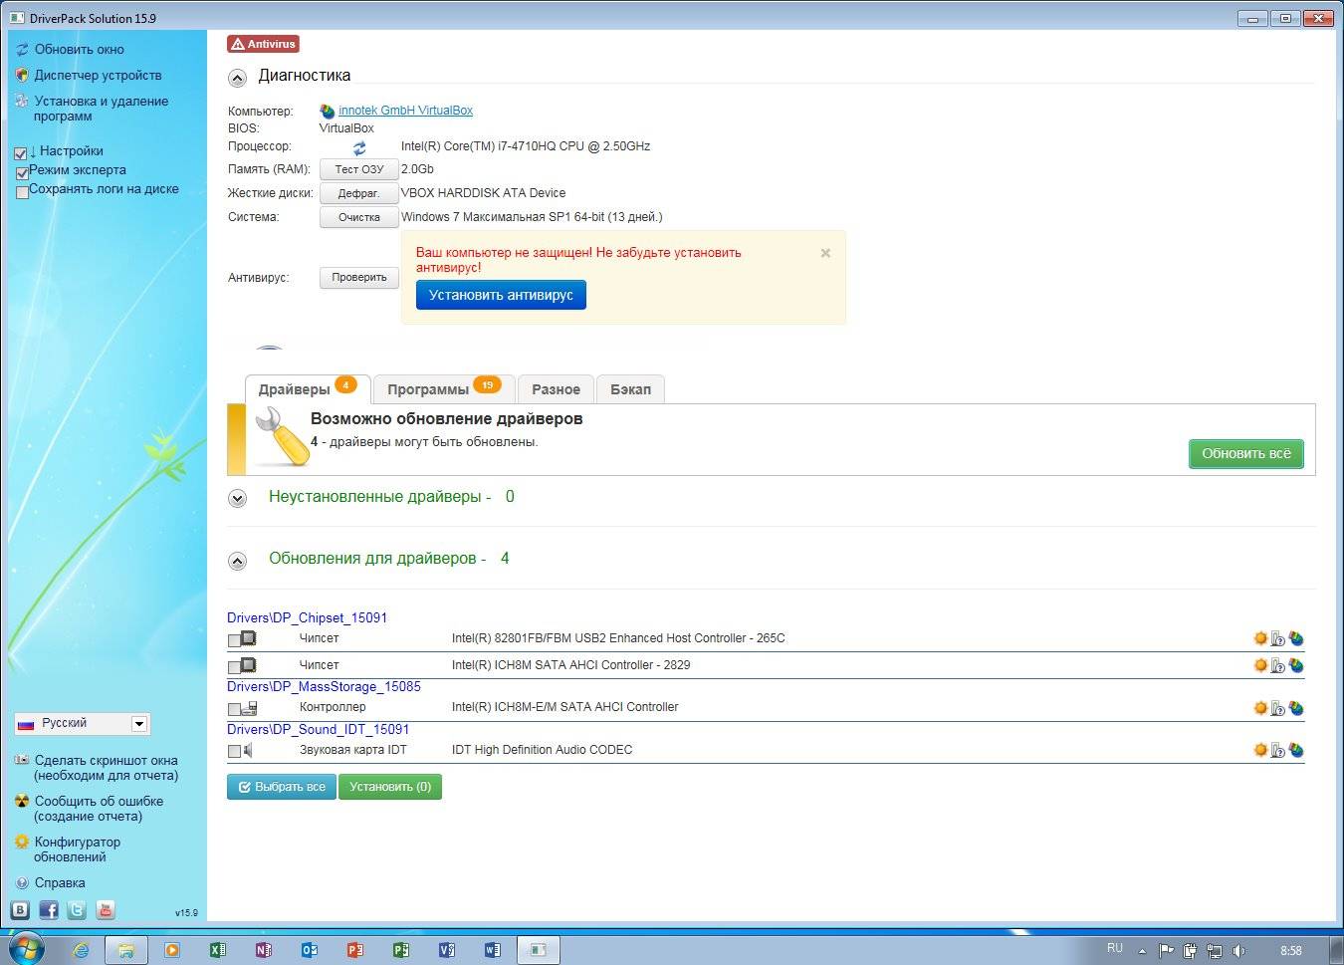Toggle the Настройки checkbox
This screenshot has height=965, width=1344.
coord(21,153)
